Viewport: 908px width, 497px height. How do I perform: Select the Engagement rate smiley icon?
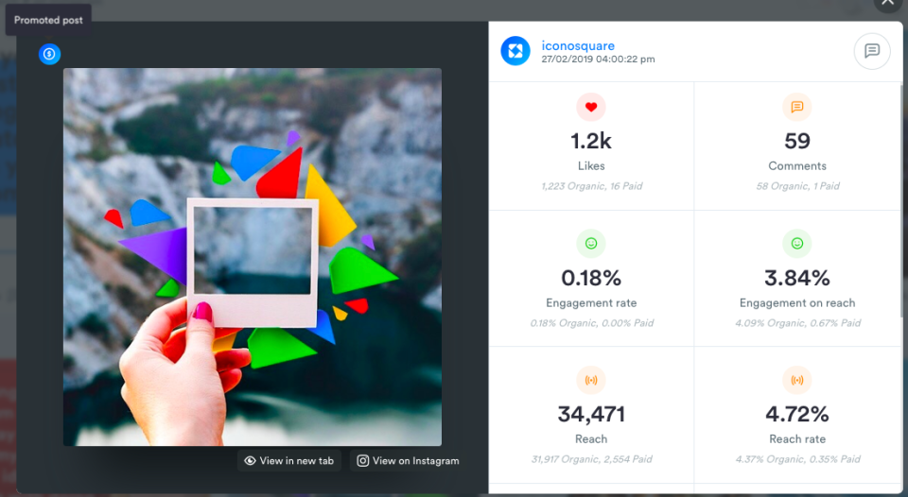tap(591, 244)
